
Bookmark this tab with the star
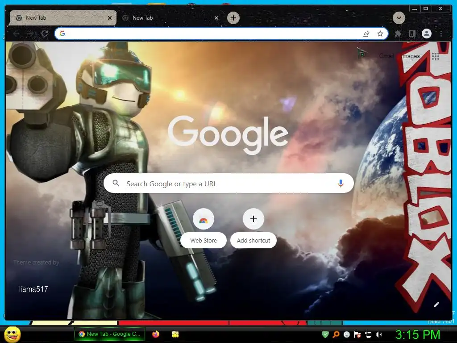click(x=380, y=33)
